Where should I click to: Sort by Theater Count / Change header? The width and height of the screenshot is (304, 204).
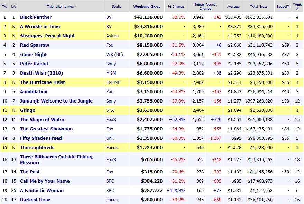tap(205, 7)
